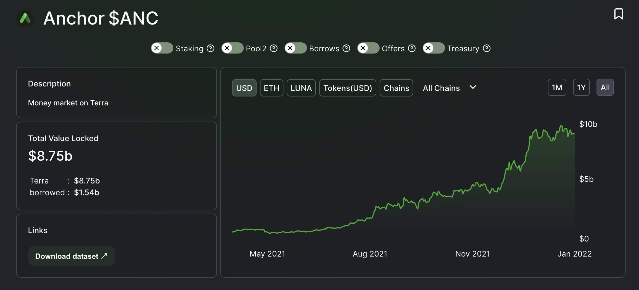Click the Total Value Locked heading
The height and width of the screenshot is (290, 639).
point(63,138)
